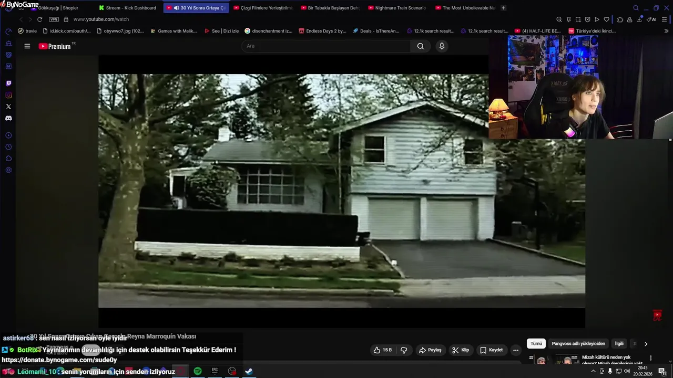Viewport: 673px width, 378px height.
Task: Click the Paylaş share button
Action: [430, 350]
